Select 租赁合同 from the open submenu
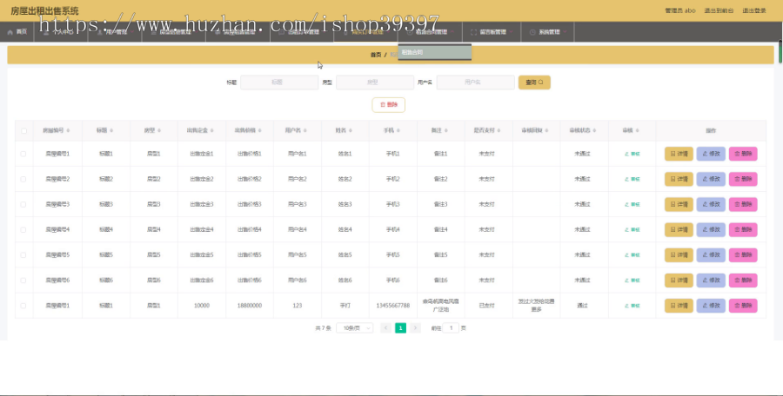Image resolution: width=783 pixels, height=396 pixels. (x=434, y=52)
